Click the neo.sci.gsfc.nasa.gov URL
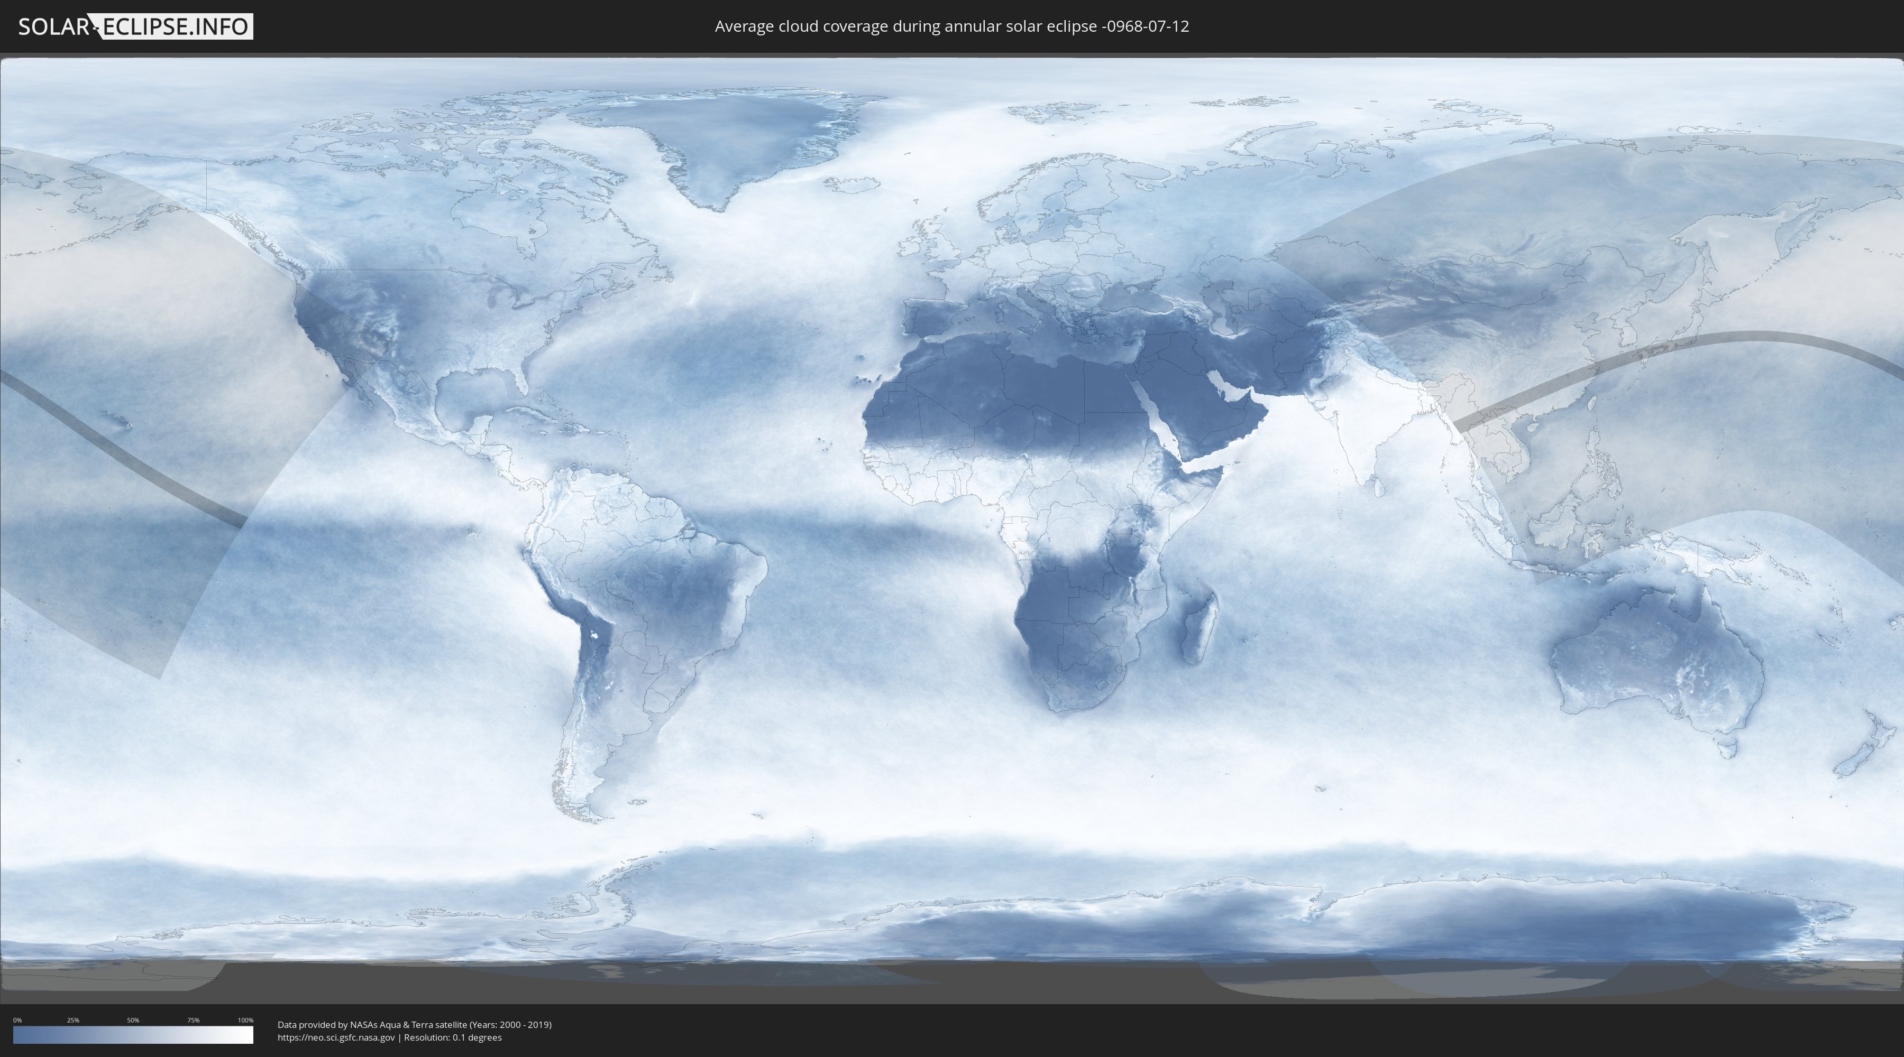 pos(335,1037)
